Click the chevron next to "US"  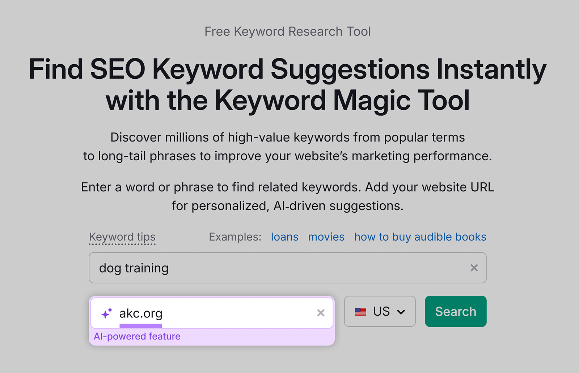pos(401,311)
